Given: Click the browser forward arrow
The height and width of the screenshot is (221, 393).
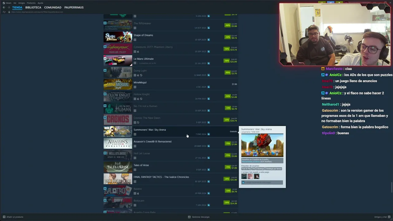Looking at the screenshot, I should click(9, 7).
